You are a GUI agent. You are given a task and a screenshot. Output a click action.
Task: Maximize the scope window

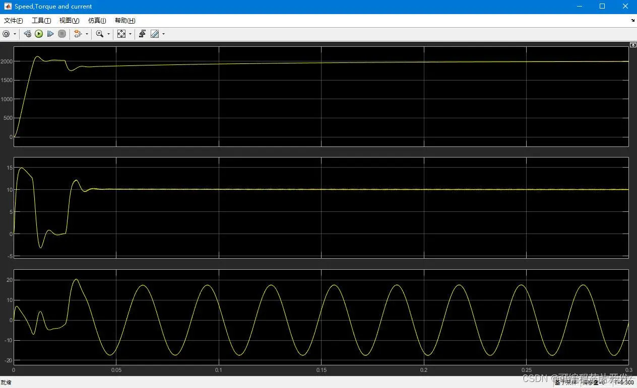(602, 7)
